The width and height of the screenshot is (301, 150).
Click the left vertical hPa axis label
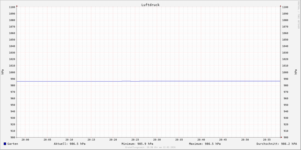click(x=3, y=72)
